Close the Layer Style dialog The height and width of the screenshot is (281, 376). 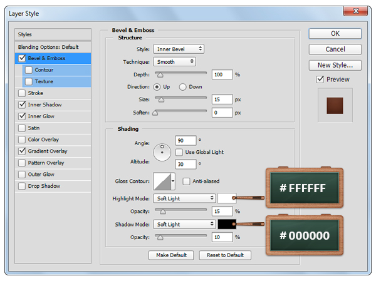click(x=355, y=11)
